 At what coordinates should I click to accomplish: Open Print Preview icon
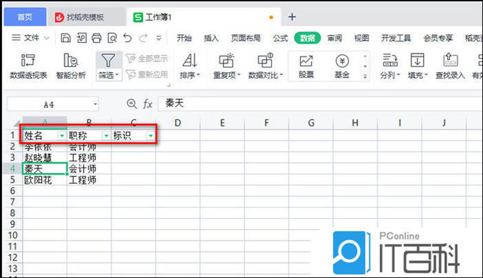(112, 38)
